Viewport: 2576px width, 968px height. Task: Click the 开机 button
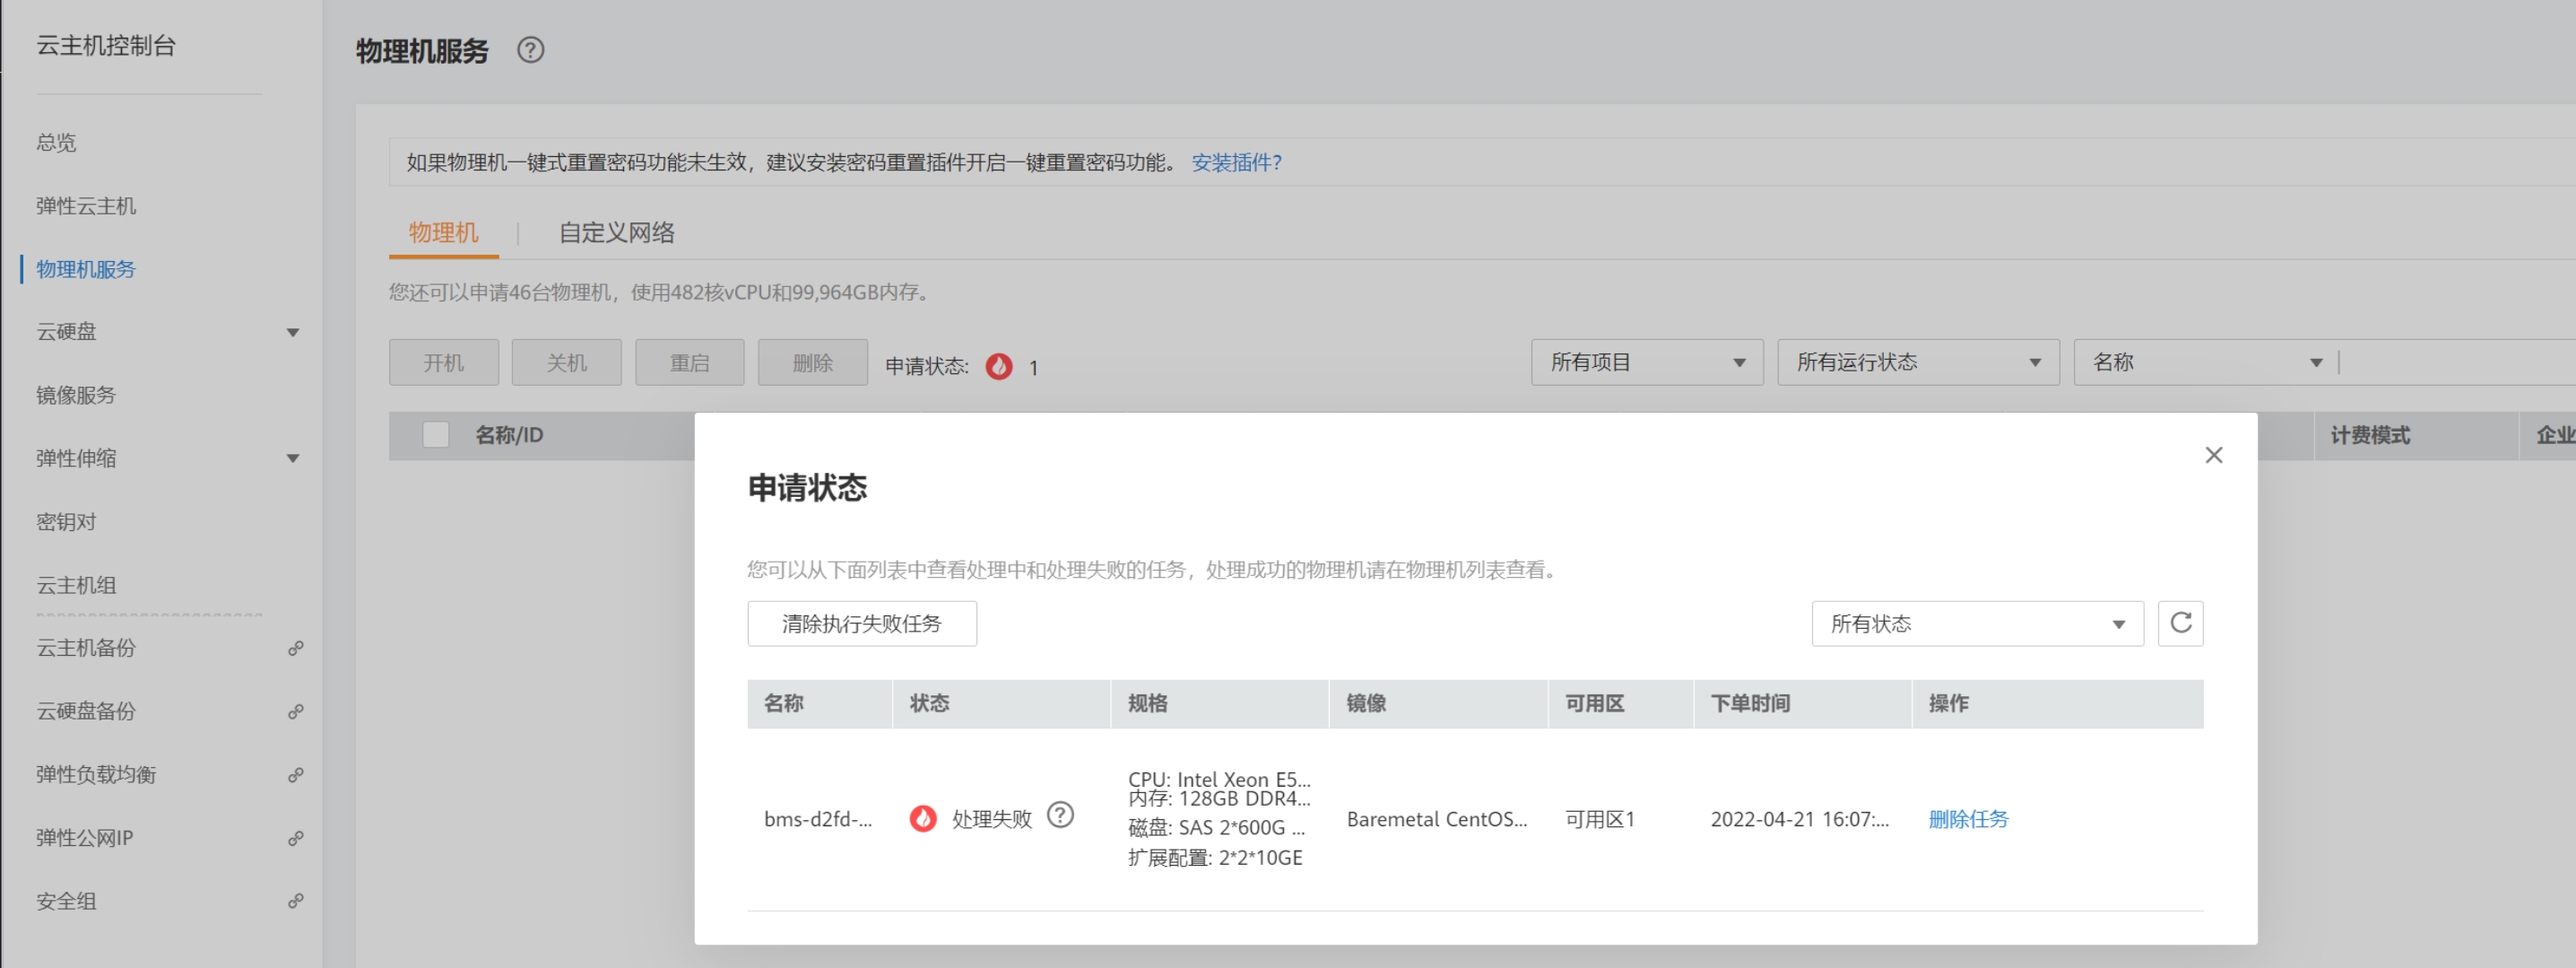point(443,362)
